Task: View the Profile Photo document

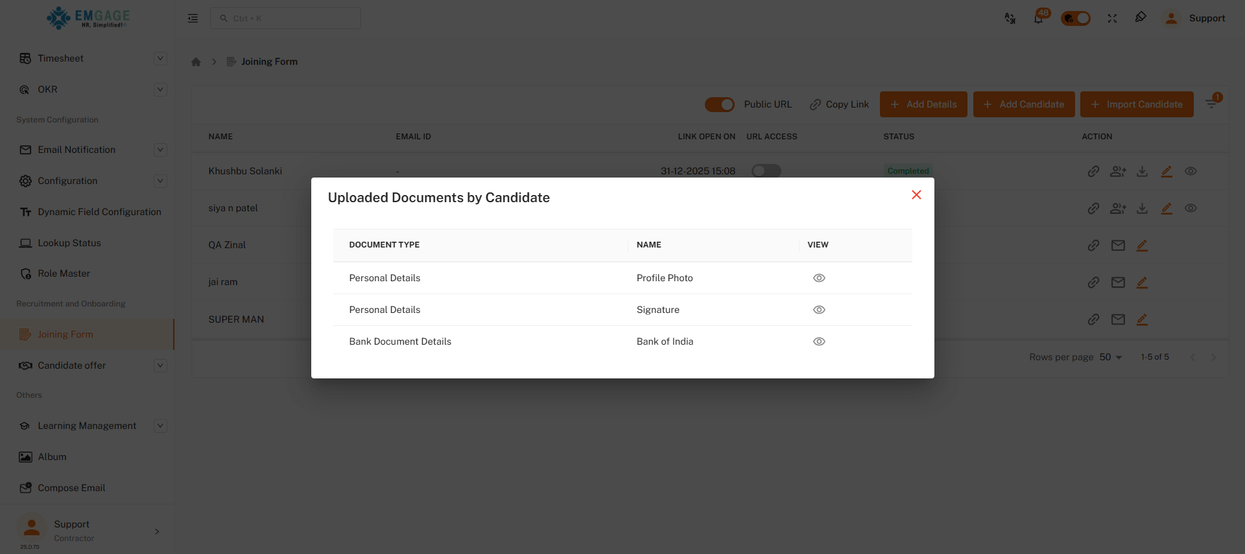Action: pos(819,278)
